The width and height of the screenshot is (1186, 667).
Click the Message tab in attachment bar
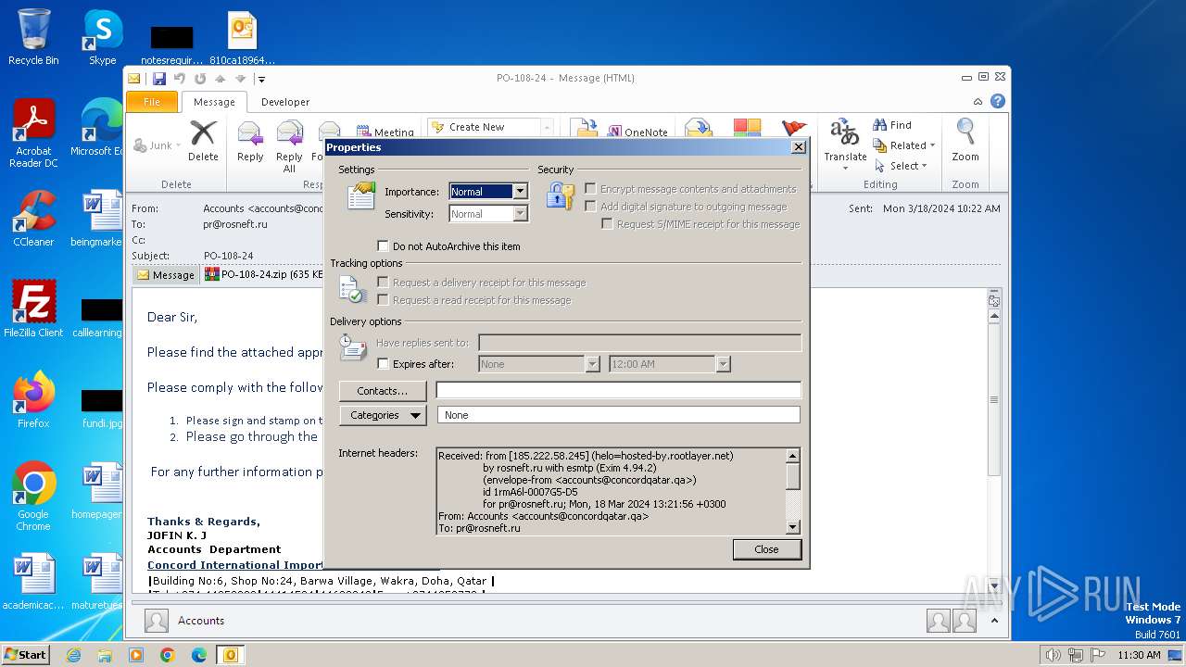(166, 275)
